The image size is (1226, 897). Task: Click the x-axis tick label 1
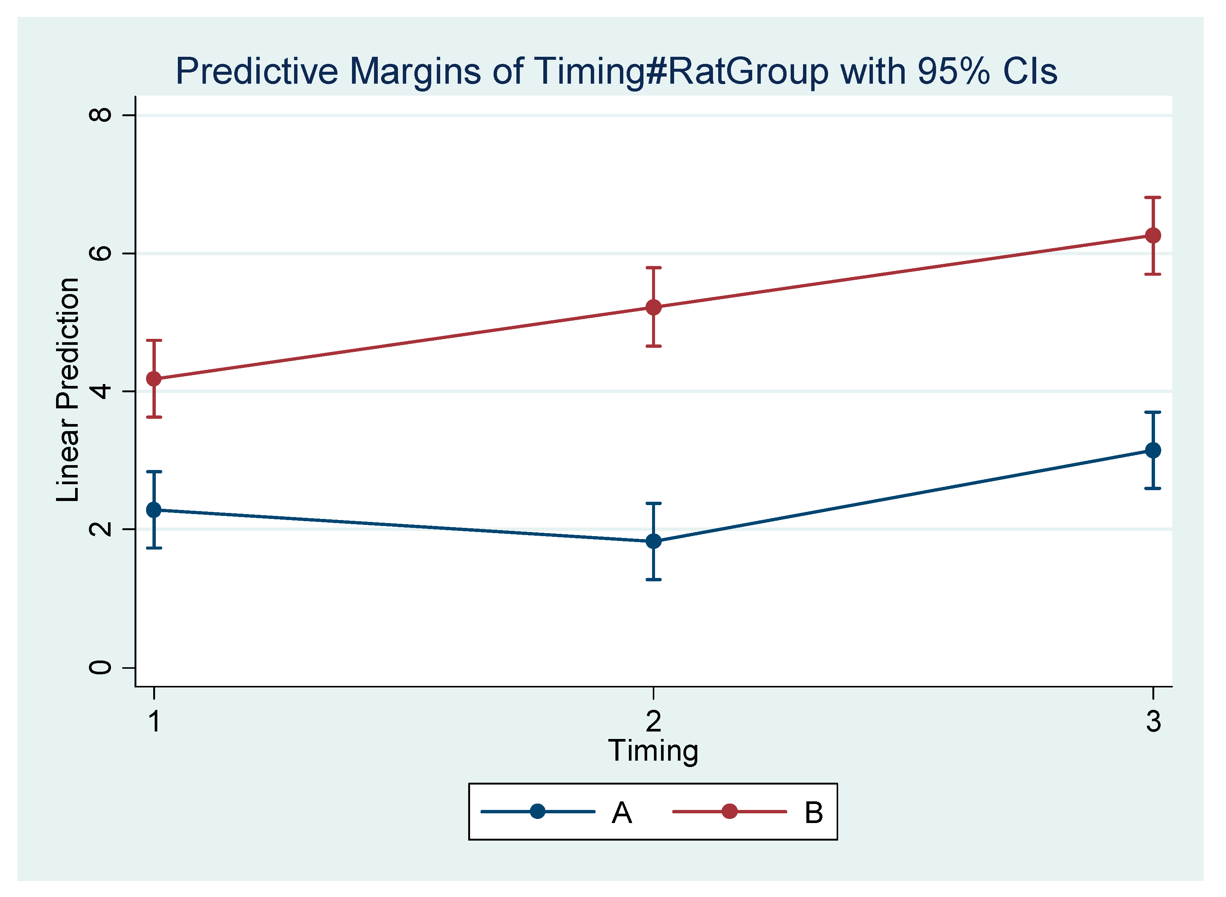pyautogui.click(x=154, y=722)
